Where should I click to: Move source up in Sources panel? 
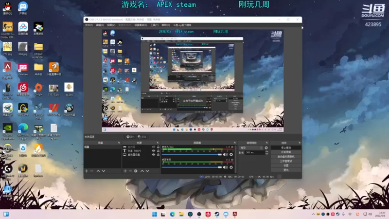pos(142,171)
